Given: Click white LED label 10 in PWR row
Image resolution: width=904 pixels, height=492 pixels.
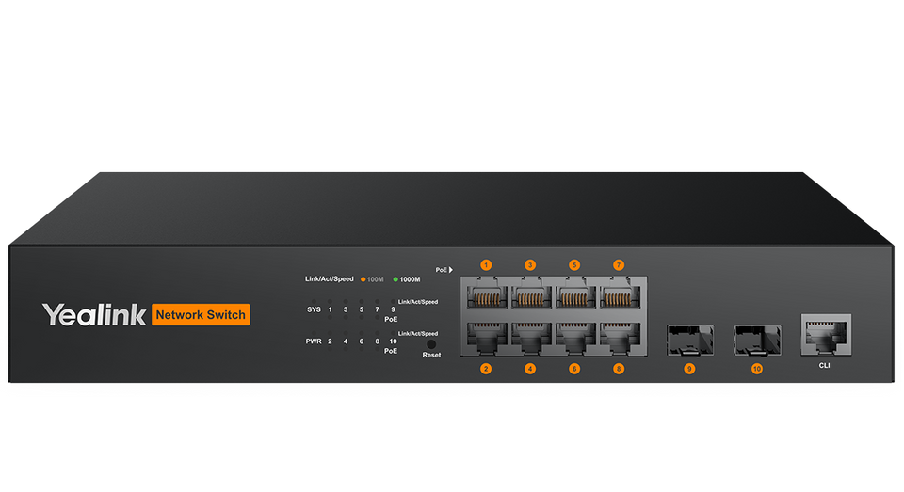Looking at the screenshot, I should point(393,341).
